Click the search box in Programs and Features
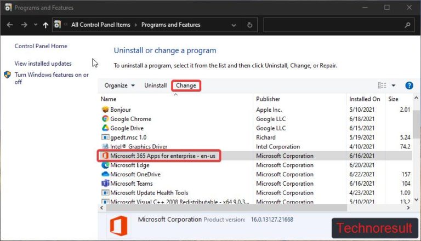Image resolution: width=421 pixels, height=241 pixels. (x=334, y=25)
